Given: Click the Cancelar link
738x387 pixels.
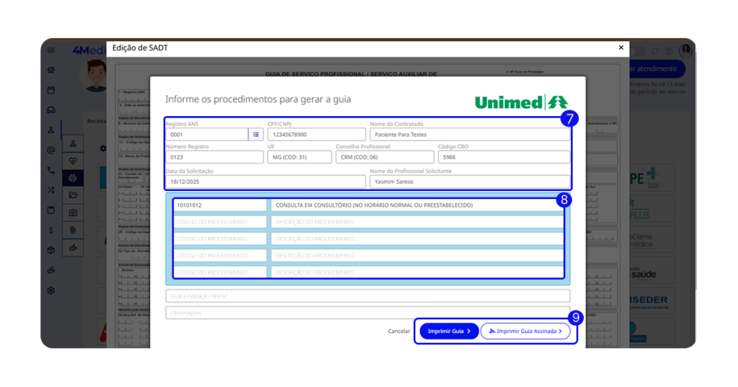Looking at the screenshot, I should click(399, 332).
